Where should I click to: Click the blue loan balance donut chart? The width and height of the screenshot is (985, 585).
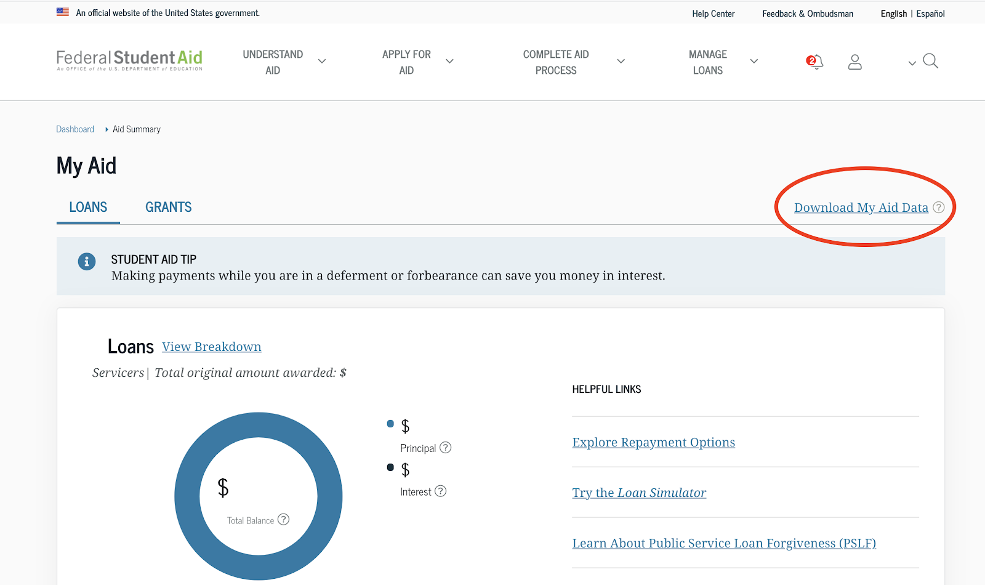click(187, 496)
